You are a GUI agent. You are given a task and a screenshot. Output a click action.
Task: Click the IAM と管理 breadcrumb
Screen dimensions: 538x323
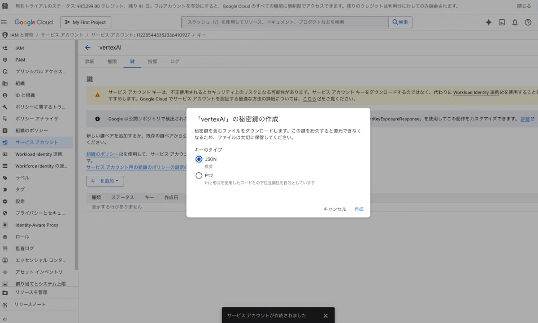tap(22, 35)
